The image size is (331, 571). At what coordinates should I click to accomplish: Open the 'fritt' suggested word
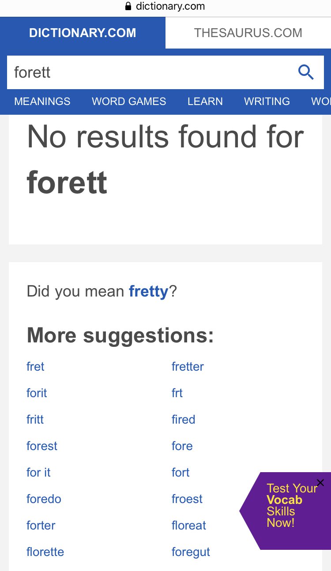coord(35,419)
